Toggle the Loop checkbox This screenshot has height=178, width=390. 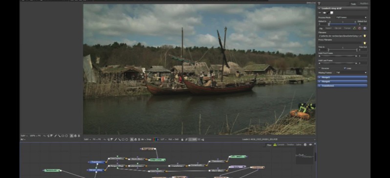click(345, 68)
